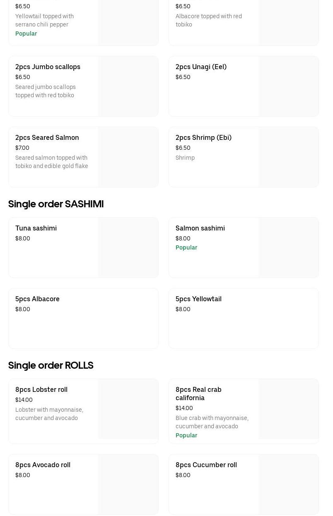The image size is (333, 516).
Task: Open 2pcs Seared Salmon menu item
Action: (47, 138)
